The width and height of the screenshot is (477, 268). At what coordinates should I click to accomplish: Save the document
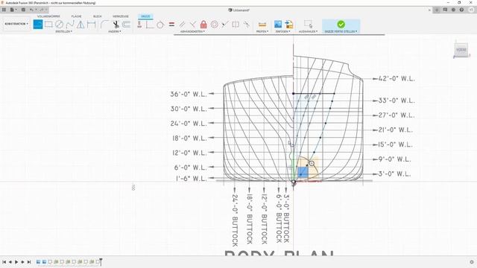[23, 10]
